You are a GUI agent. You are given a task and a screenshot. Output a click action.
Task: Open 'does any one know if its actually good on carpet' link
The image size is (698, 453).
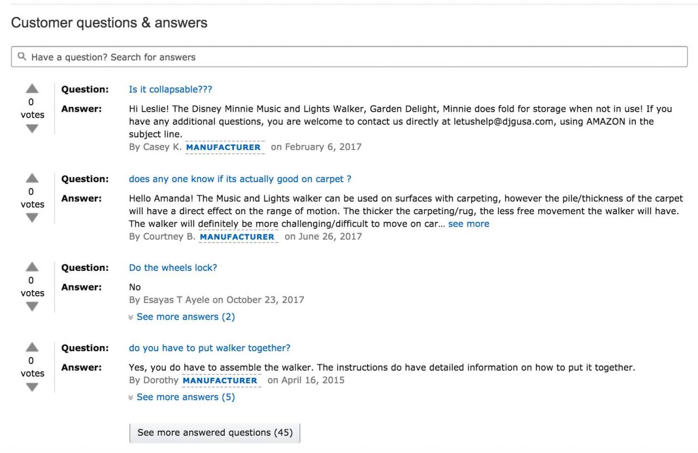click(240, 179)
